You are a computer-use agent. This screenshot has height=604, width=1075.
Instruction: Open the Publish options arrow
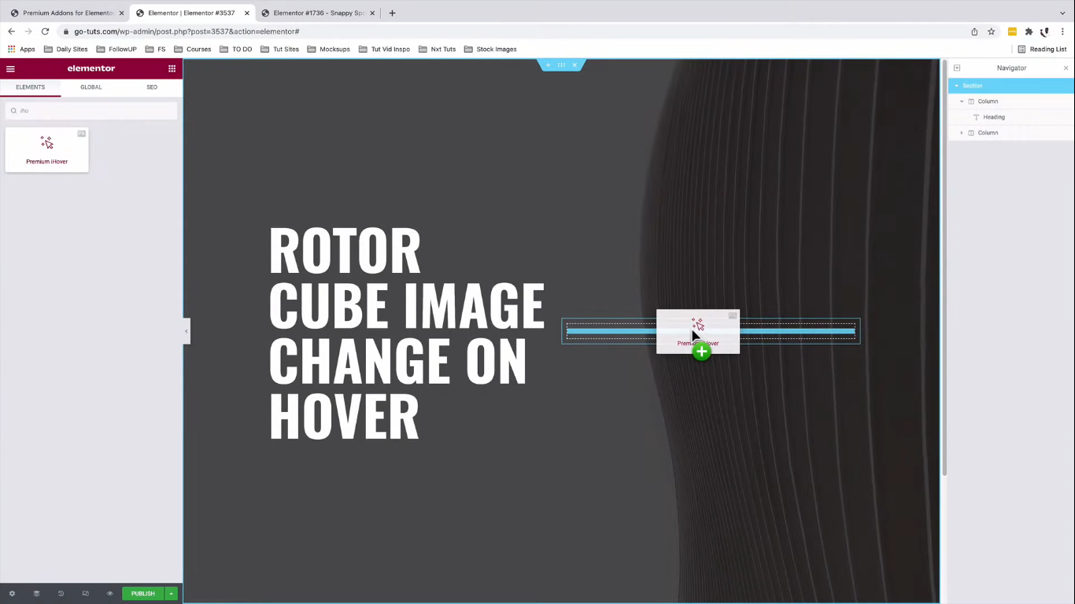coord(171,594)
